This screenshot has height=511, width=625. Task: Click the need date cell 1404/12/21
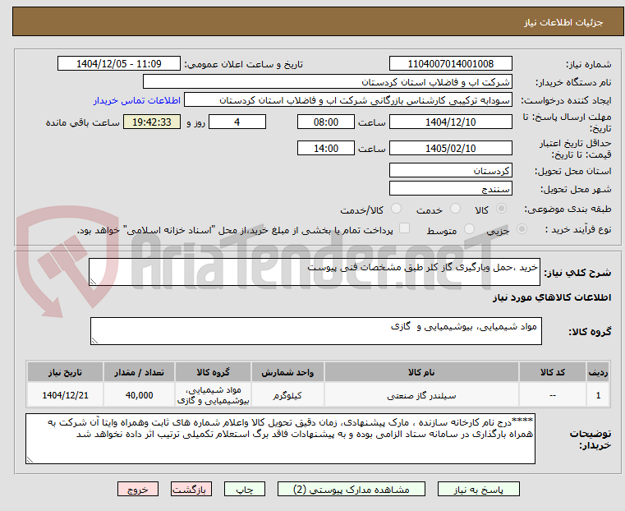tap(66, 395)
